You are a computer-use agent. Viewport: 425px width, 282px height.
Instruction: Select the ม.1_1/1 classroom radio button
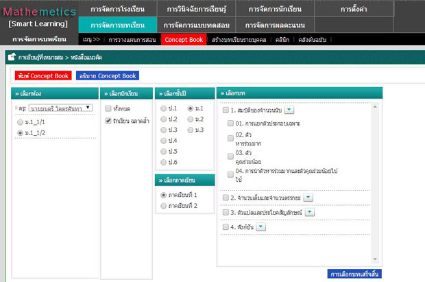tap(20, 121)
